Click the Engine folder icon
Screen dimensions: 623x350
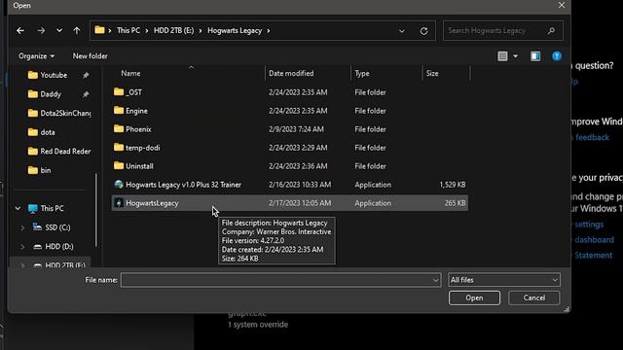tap(119, 110)
